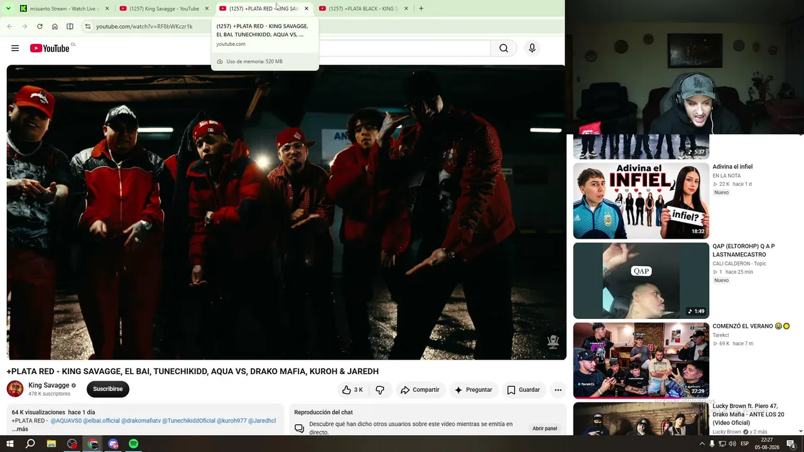Open the volume control in system tray
The image size is (804, 452).
pyautogui.click(x=732, y=444)
